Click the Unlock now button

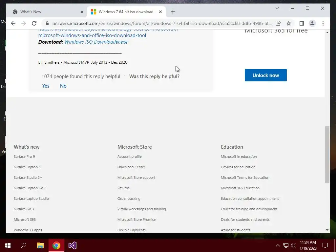click(266, 75)
